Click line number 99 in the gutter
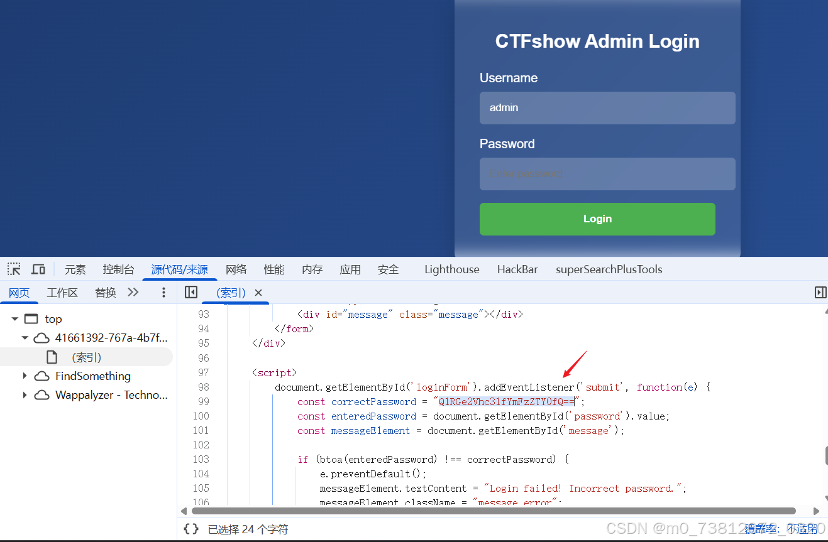Viewport: 828px width, 542px height. tap(203, 402)
